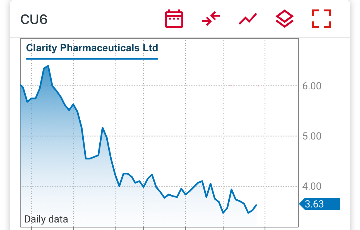Click the sharp spike just above 5.00
Image resolution: width=360 pixels, height=230 pixels.
click(x=103, y=128)
